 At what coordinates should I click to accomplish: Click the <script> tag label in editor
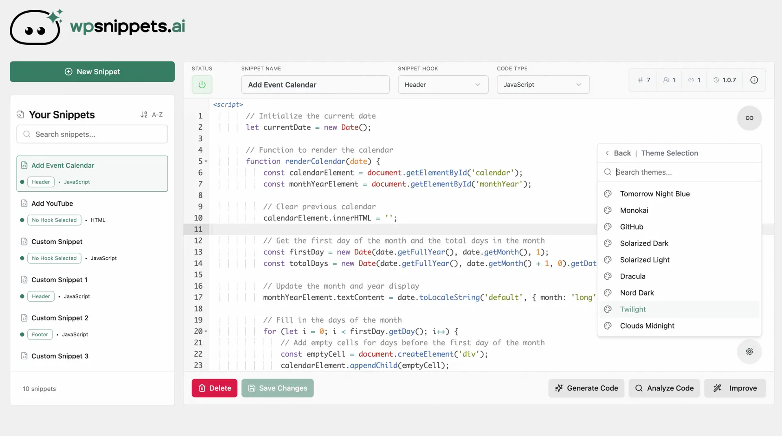point(228,105)
